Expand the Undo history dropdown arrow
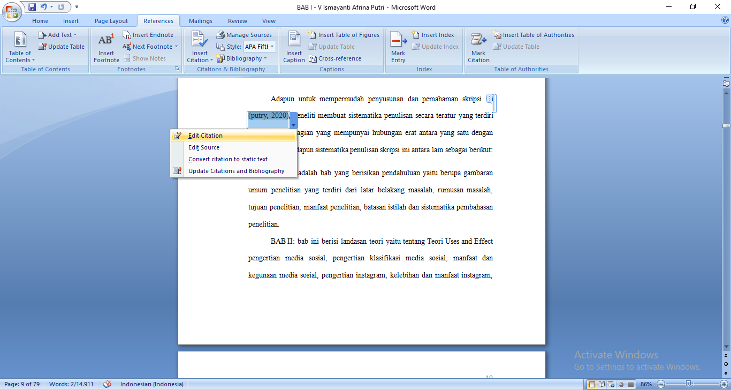 click(51, 7)
